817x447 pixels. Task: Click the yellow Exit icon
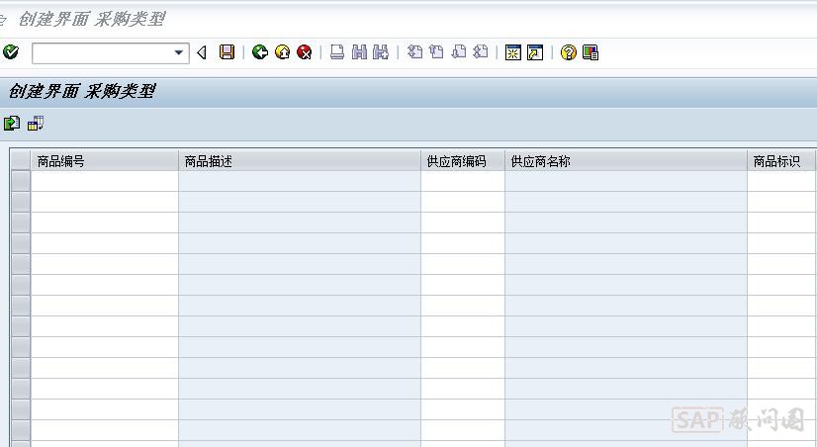(x=282, y=52)
